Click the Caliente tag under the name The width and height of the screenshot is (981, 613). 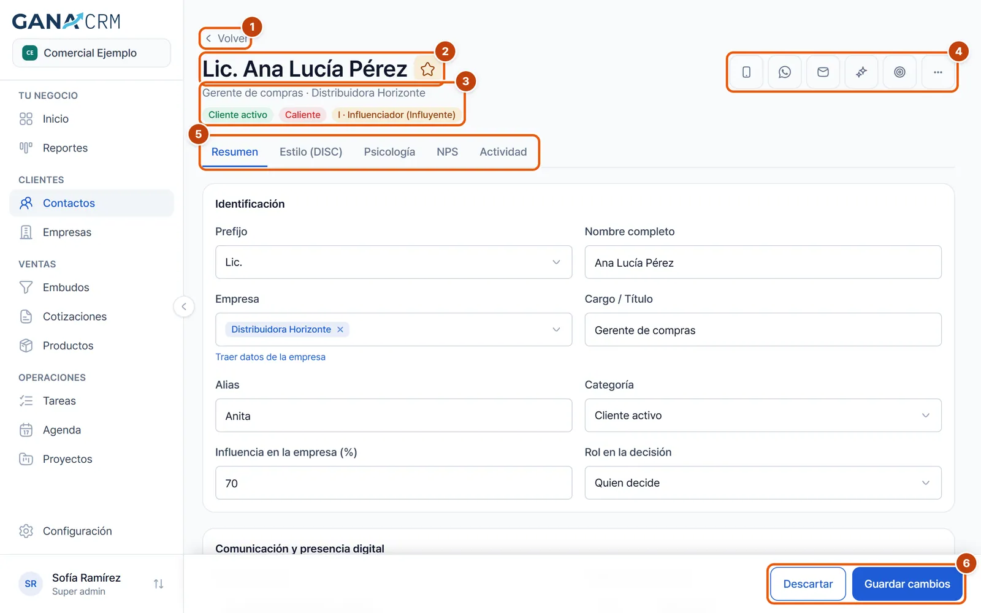tap(303, 115)
